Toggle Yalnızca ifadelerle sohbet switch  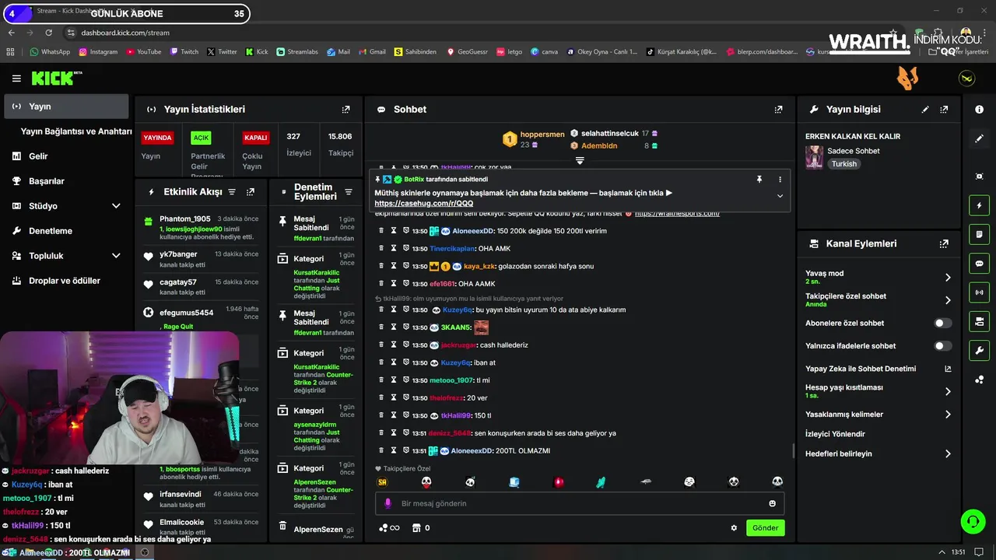click(x=942, y=346)
